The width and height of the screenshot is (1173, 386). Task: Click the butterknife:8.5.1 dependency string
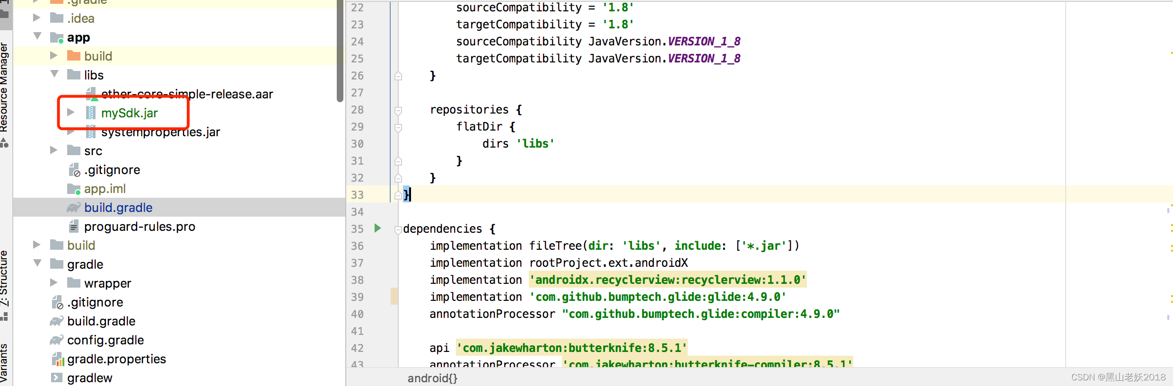[x=571, y=348]
